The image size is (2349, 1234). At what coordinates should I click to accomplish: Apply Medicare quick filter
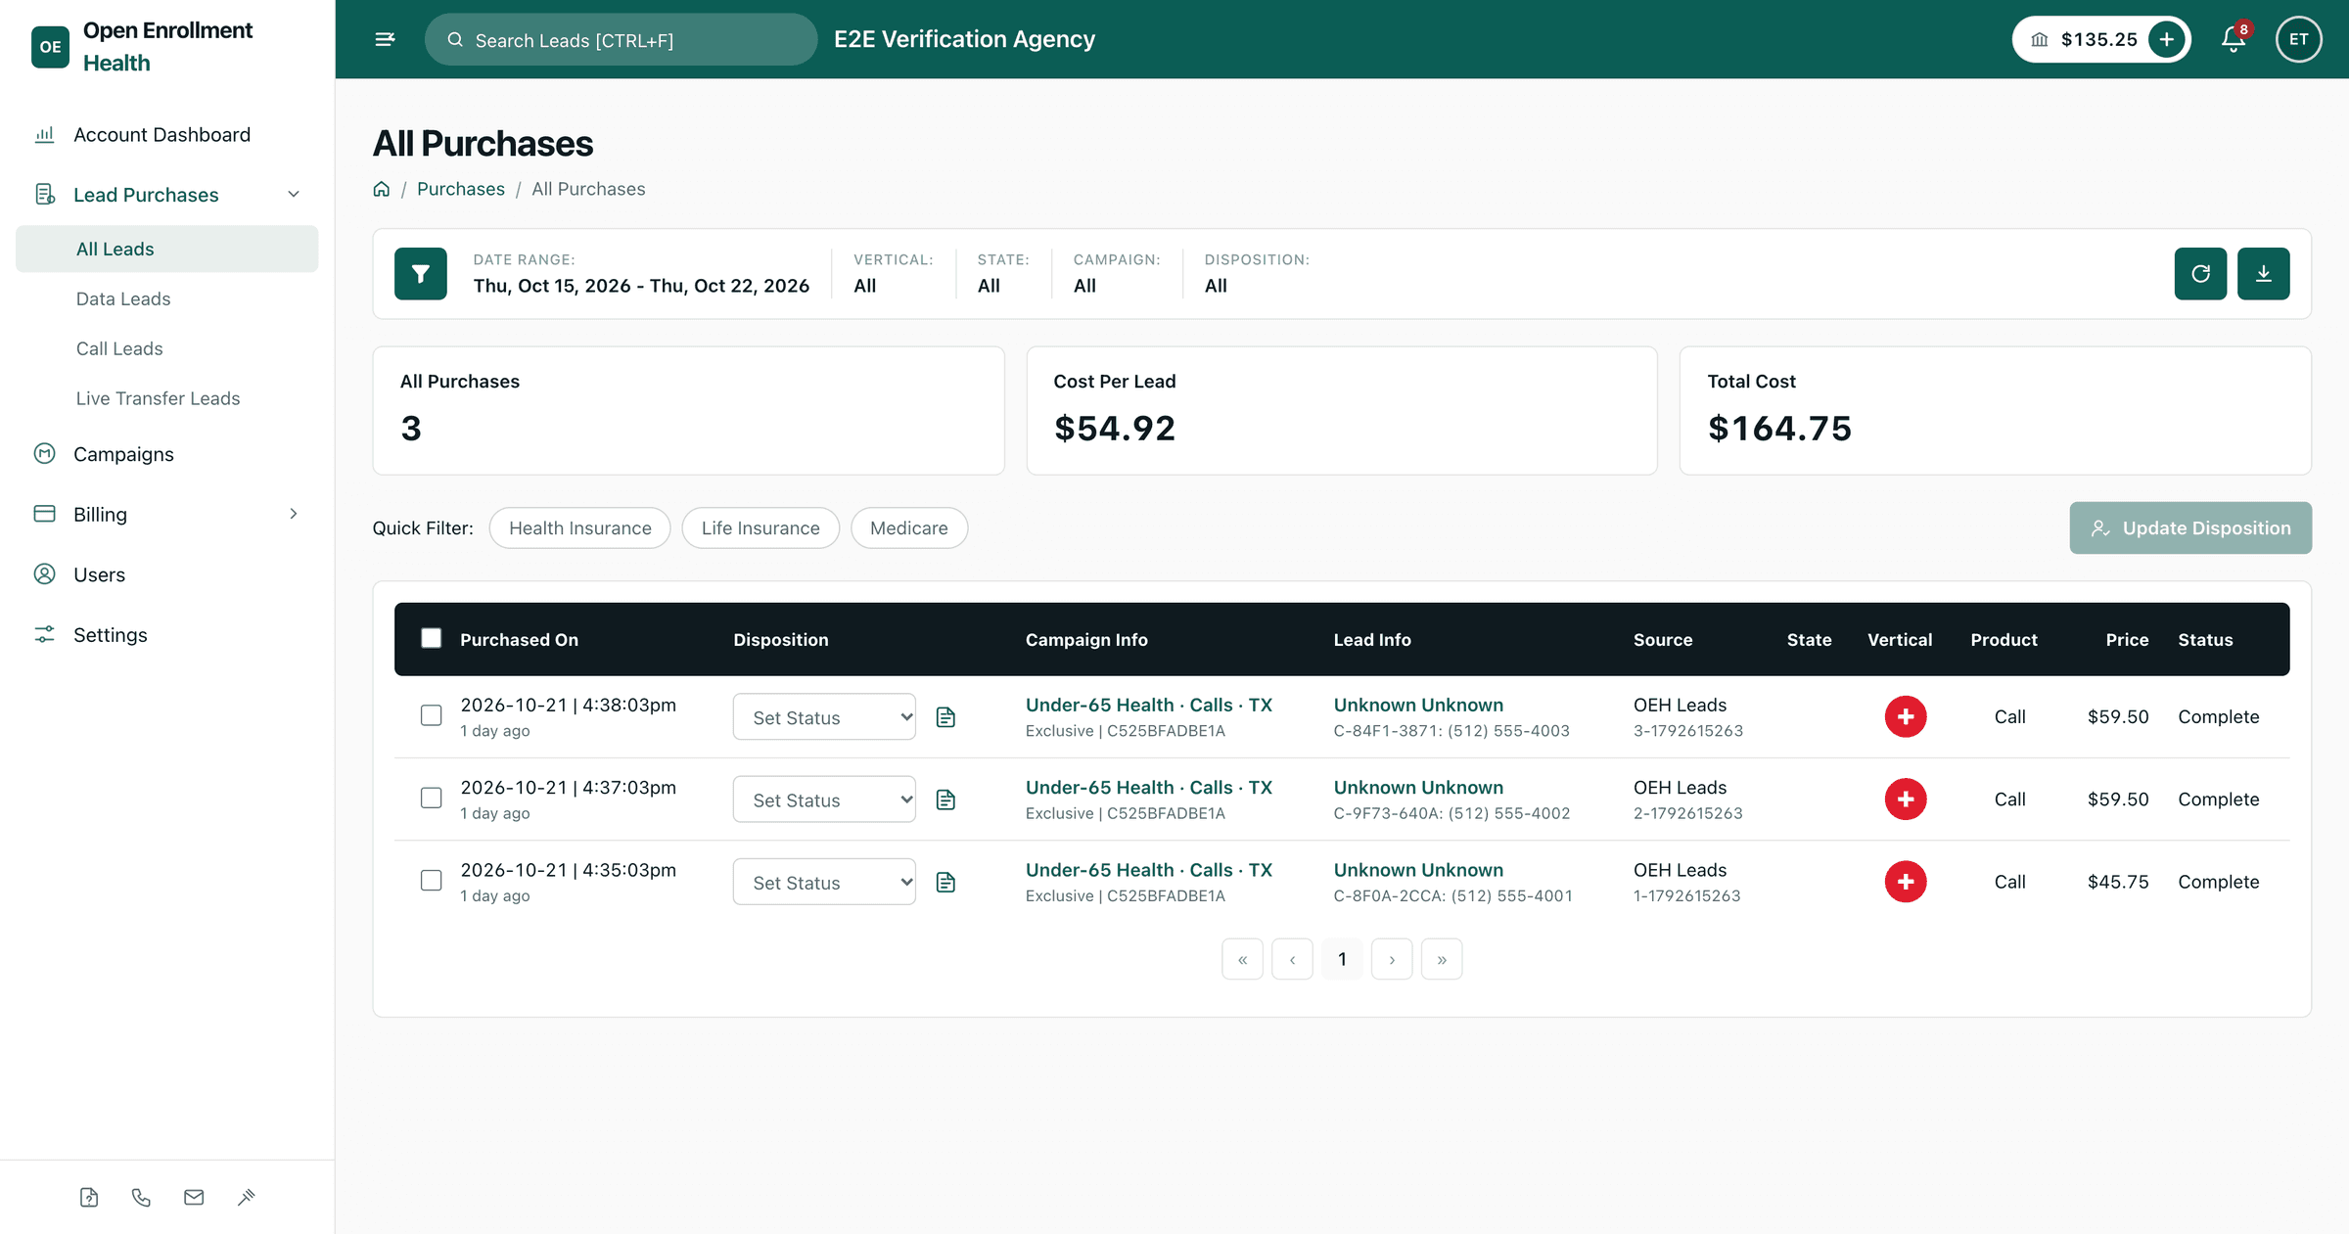pos(909,527)
